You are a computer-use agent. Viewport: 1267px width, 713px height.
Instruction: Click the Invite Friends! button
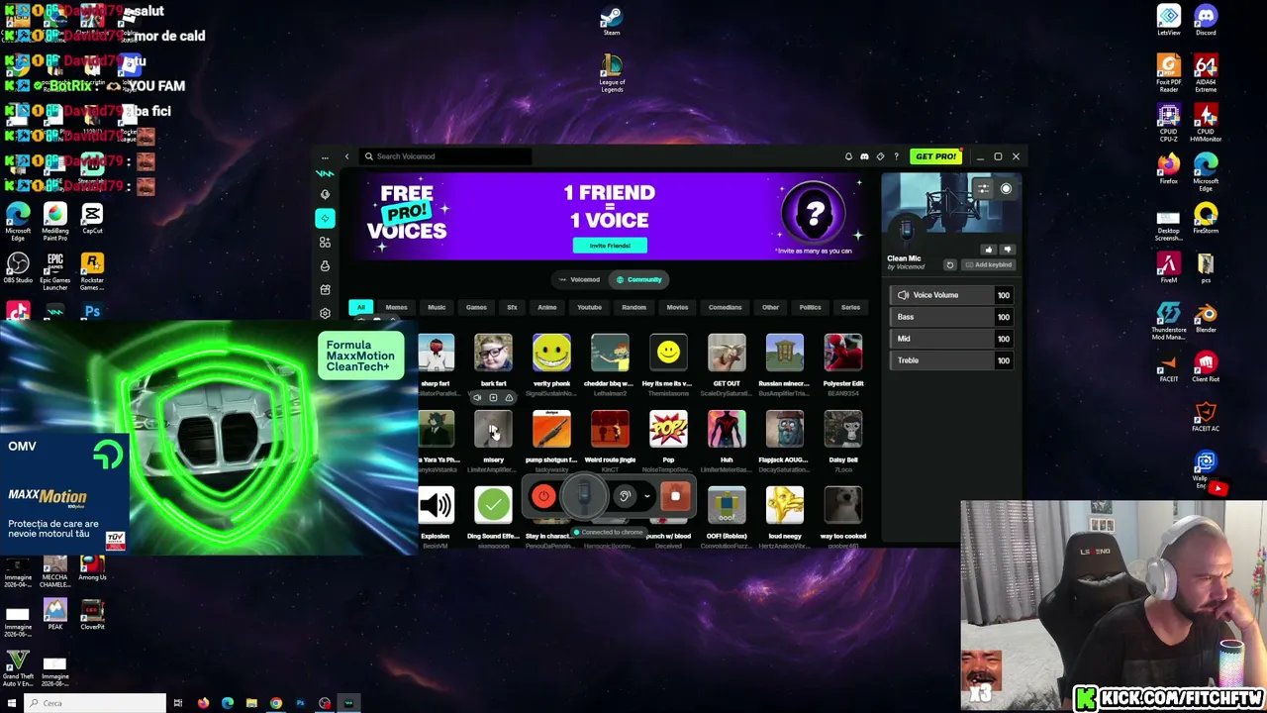click(x=610, y=246)
